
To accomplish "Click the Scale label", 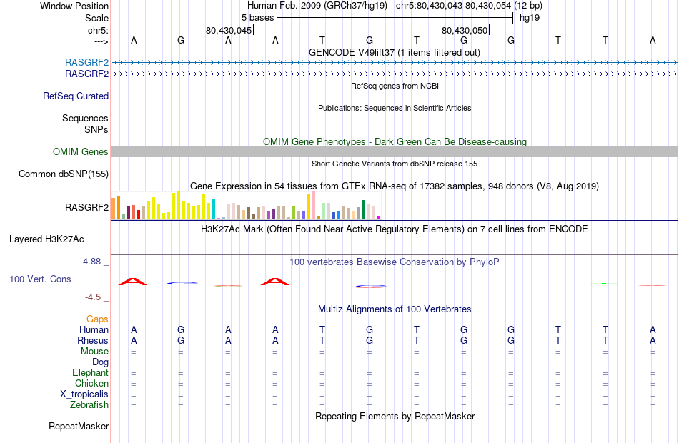I will tap(96, 18).
